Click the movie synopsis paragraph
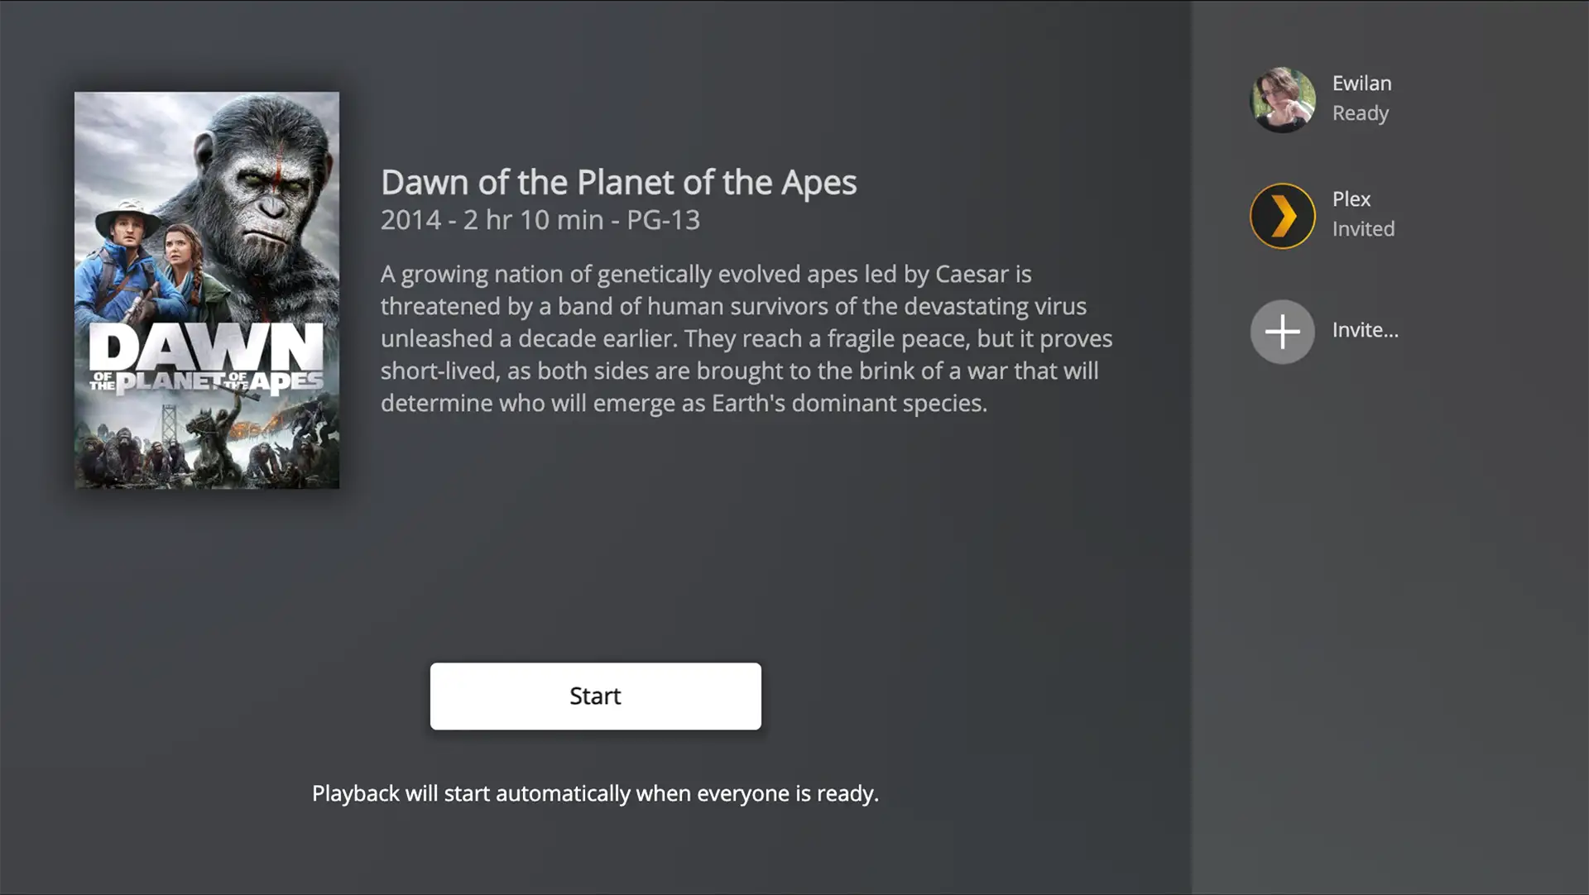Image resolution: width=1589 pixels, height=895 pixels. (745, 338)
